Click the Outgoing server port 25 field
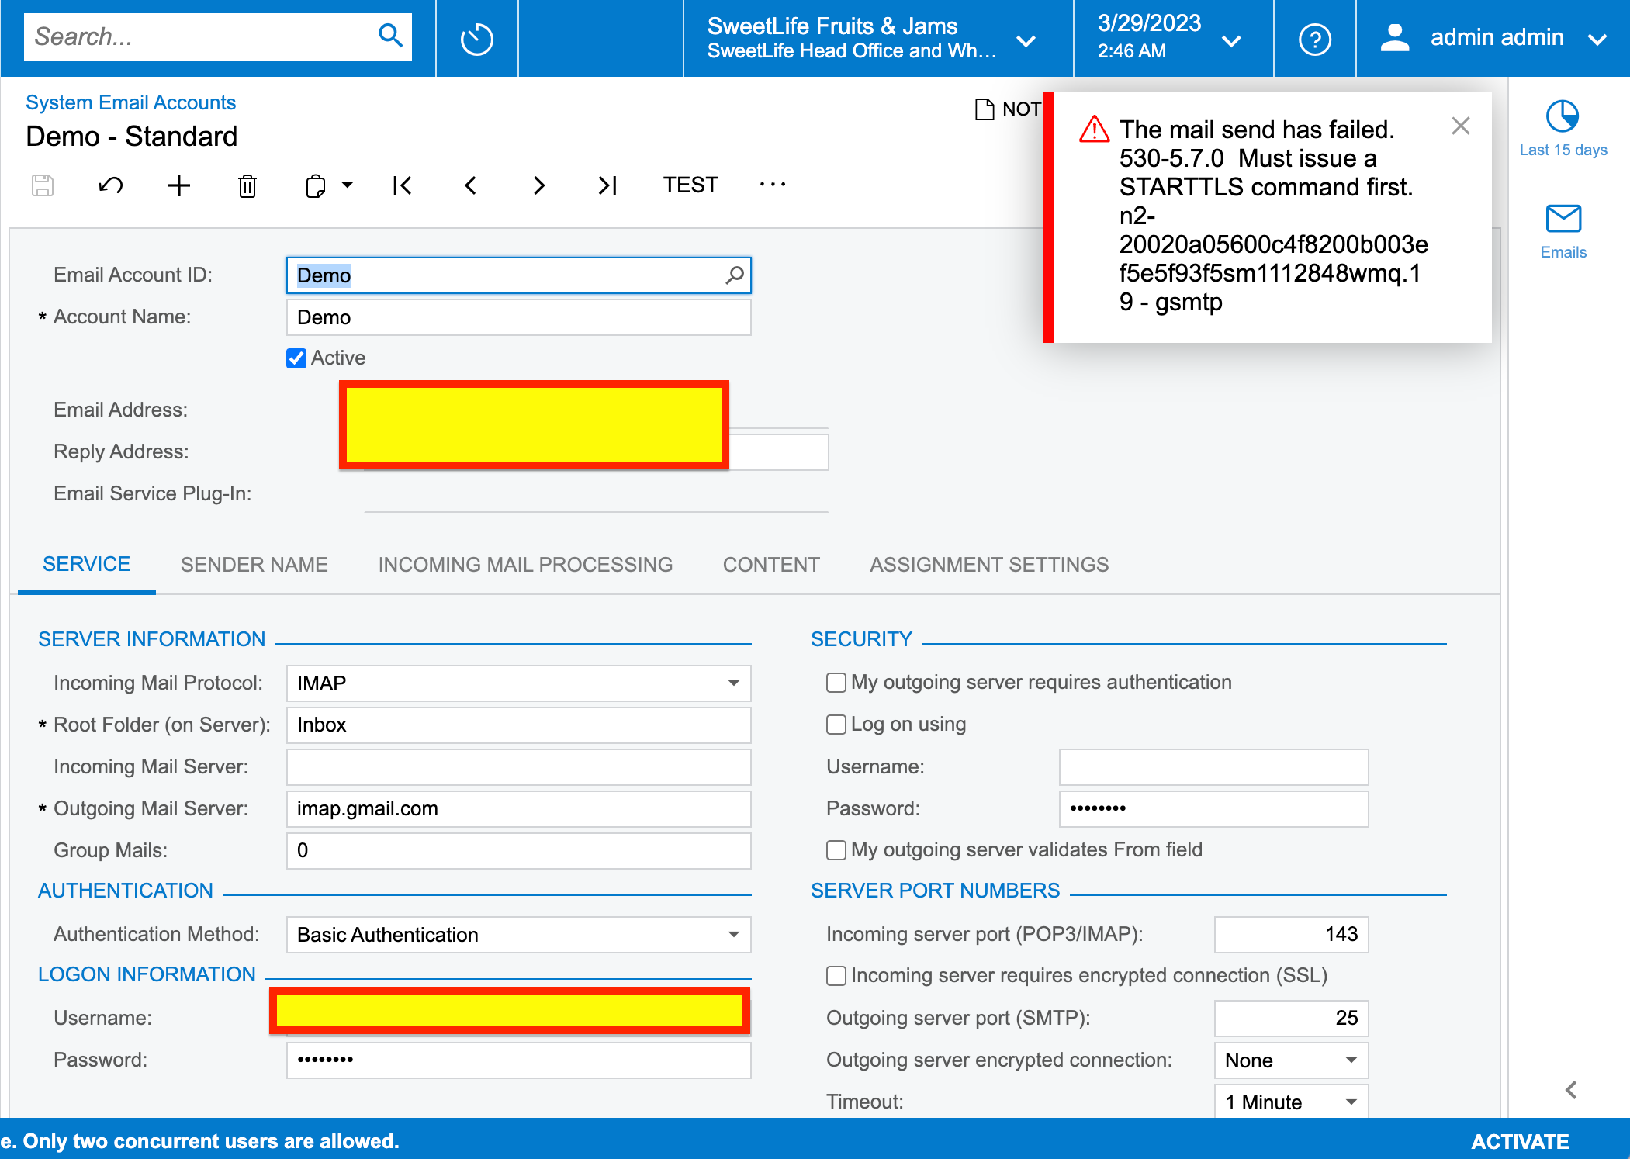Viewport: 1630px width, 1159px height. coord(1291,1018)
